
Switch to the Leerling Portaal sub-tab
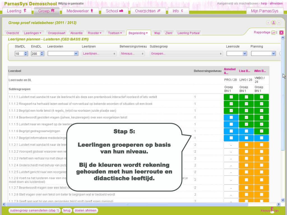(188, 33)
